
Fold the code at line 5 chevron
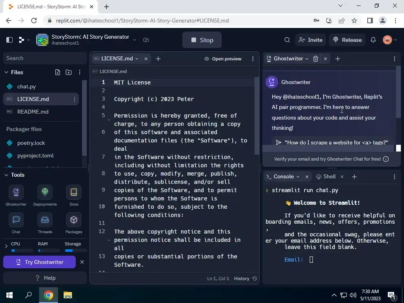tap(109, 120)
